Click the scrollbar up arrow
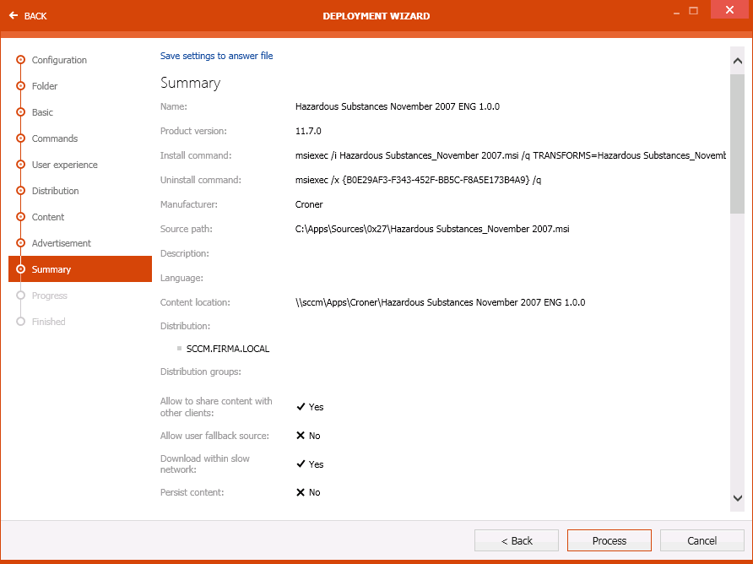This screenshot has width=753, height=564. [737, 61]
